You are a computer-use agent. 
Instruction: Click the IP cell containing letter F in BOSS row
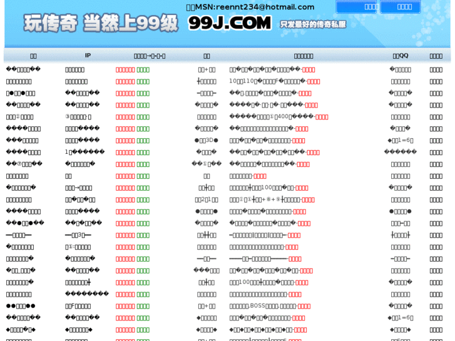click(78, 306)
